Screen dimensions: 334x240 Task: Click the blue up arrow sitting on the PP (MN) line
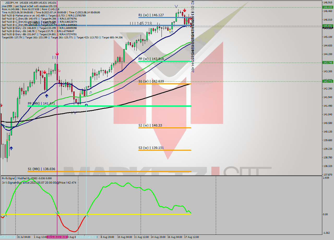pyautogui.click(x=87, y=104)
